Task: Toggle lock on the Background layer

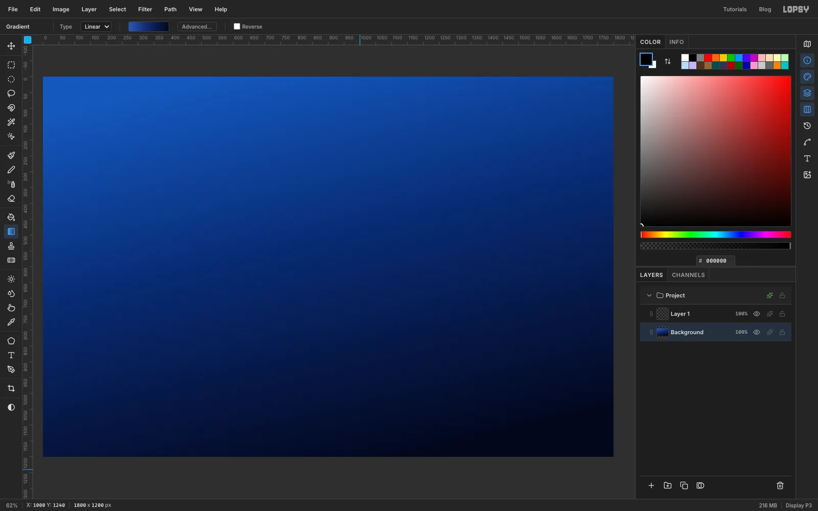Action: click(782, 332)
